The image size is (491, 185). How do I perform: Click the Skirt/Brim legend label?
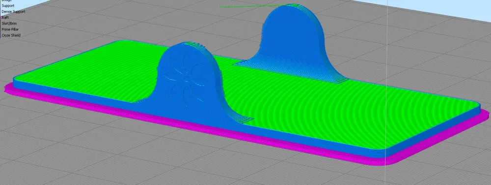click(x=9, y=23)
